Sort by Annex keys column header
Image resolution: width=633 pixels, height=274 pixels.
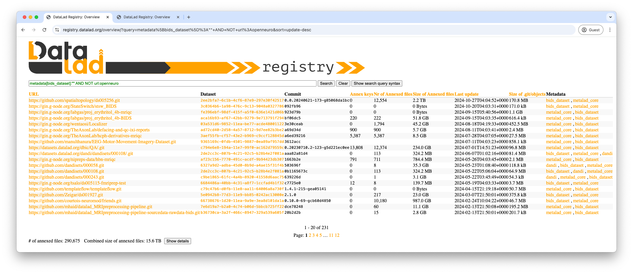(x=361, y=94)
